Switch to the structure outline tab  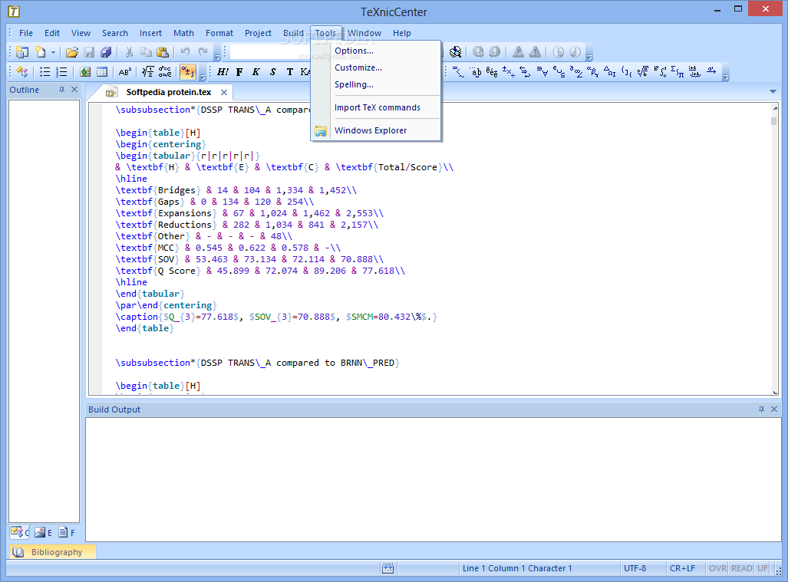(x=20, y=532)
